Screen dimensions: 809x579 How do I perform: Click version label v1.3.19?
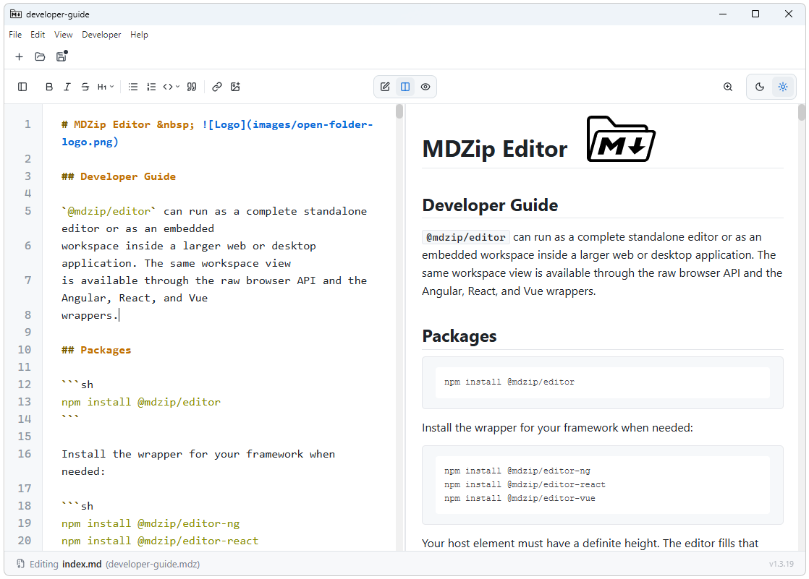pos(781,564)
